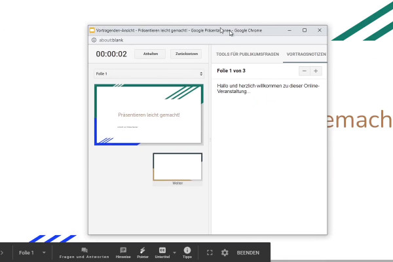This screenshot has height=262, width=393.
Task: Open Hinweise speaker notes icon
Action: 123,253
